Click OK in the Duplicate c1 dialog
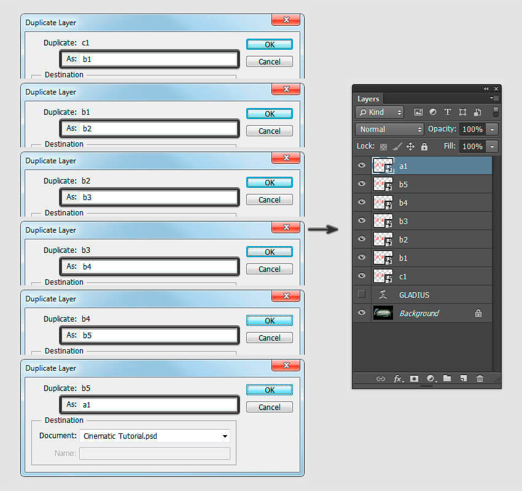 pyautogui.click(x=270, y=44)
